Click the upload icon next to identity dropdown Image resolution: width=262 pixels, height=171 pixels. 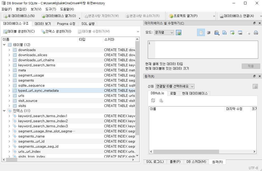point(255,86)
